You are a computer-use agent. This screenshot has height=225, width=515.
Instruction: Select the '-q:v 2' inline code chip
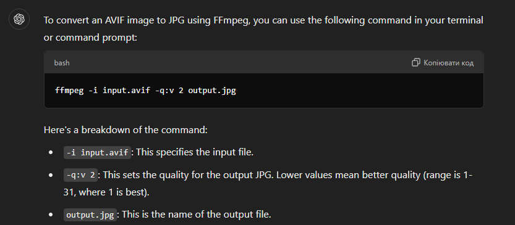[x=80, y=175]
